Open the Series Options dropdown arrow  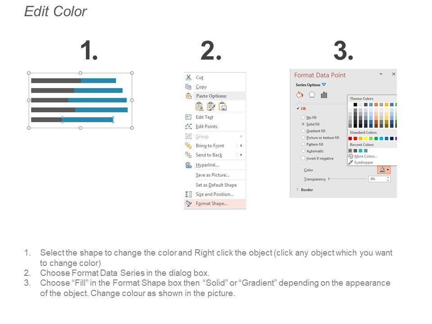[x=324, y=85]
